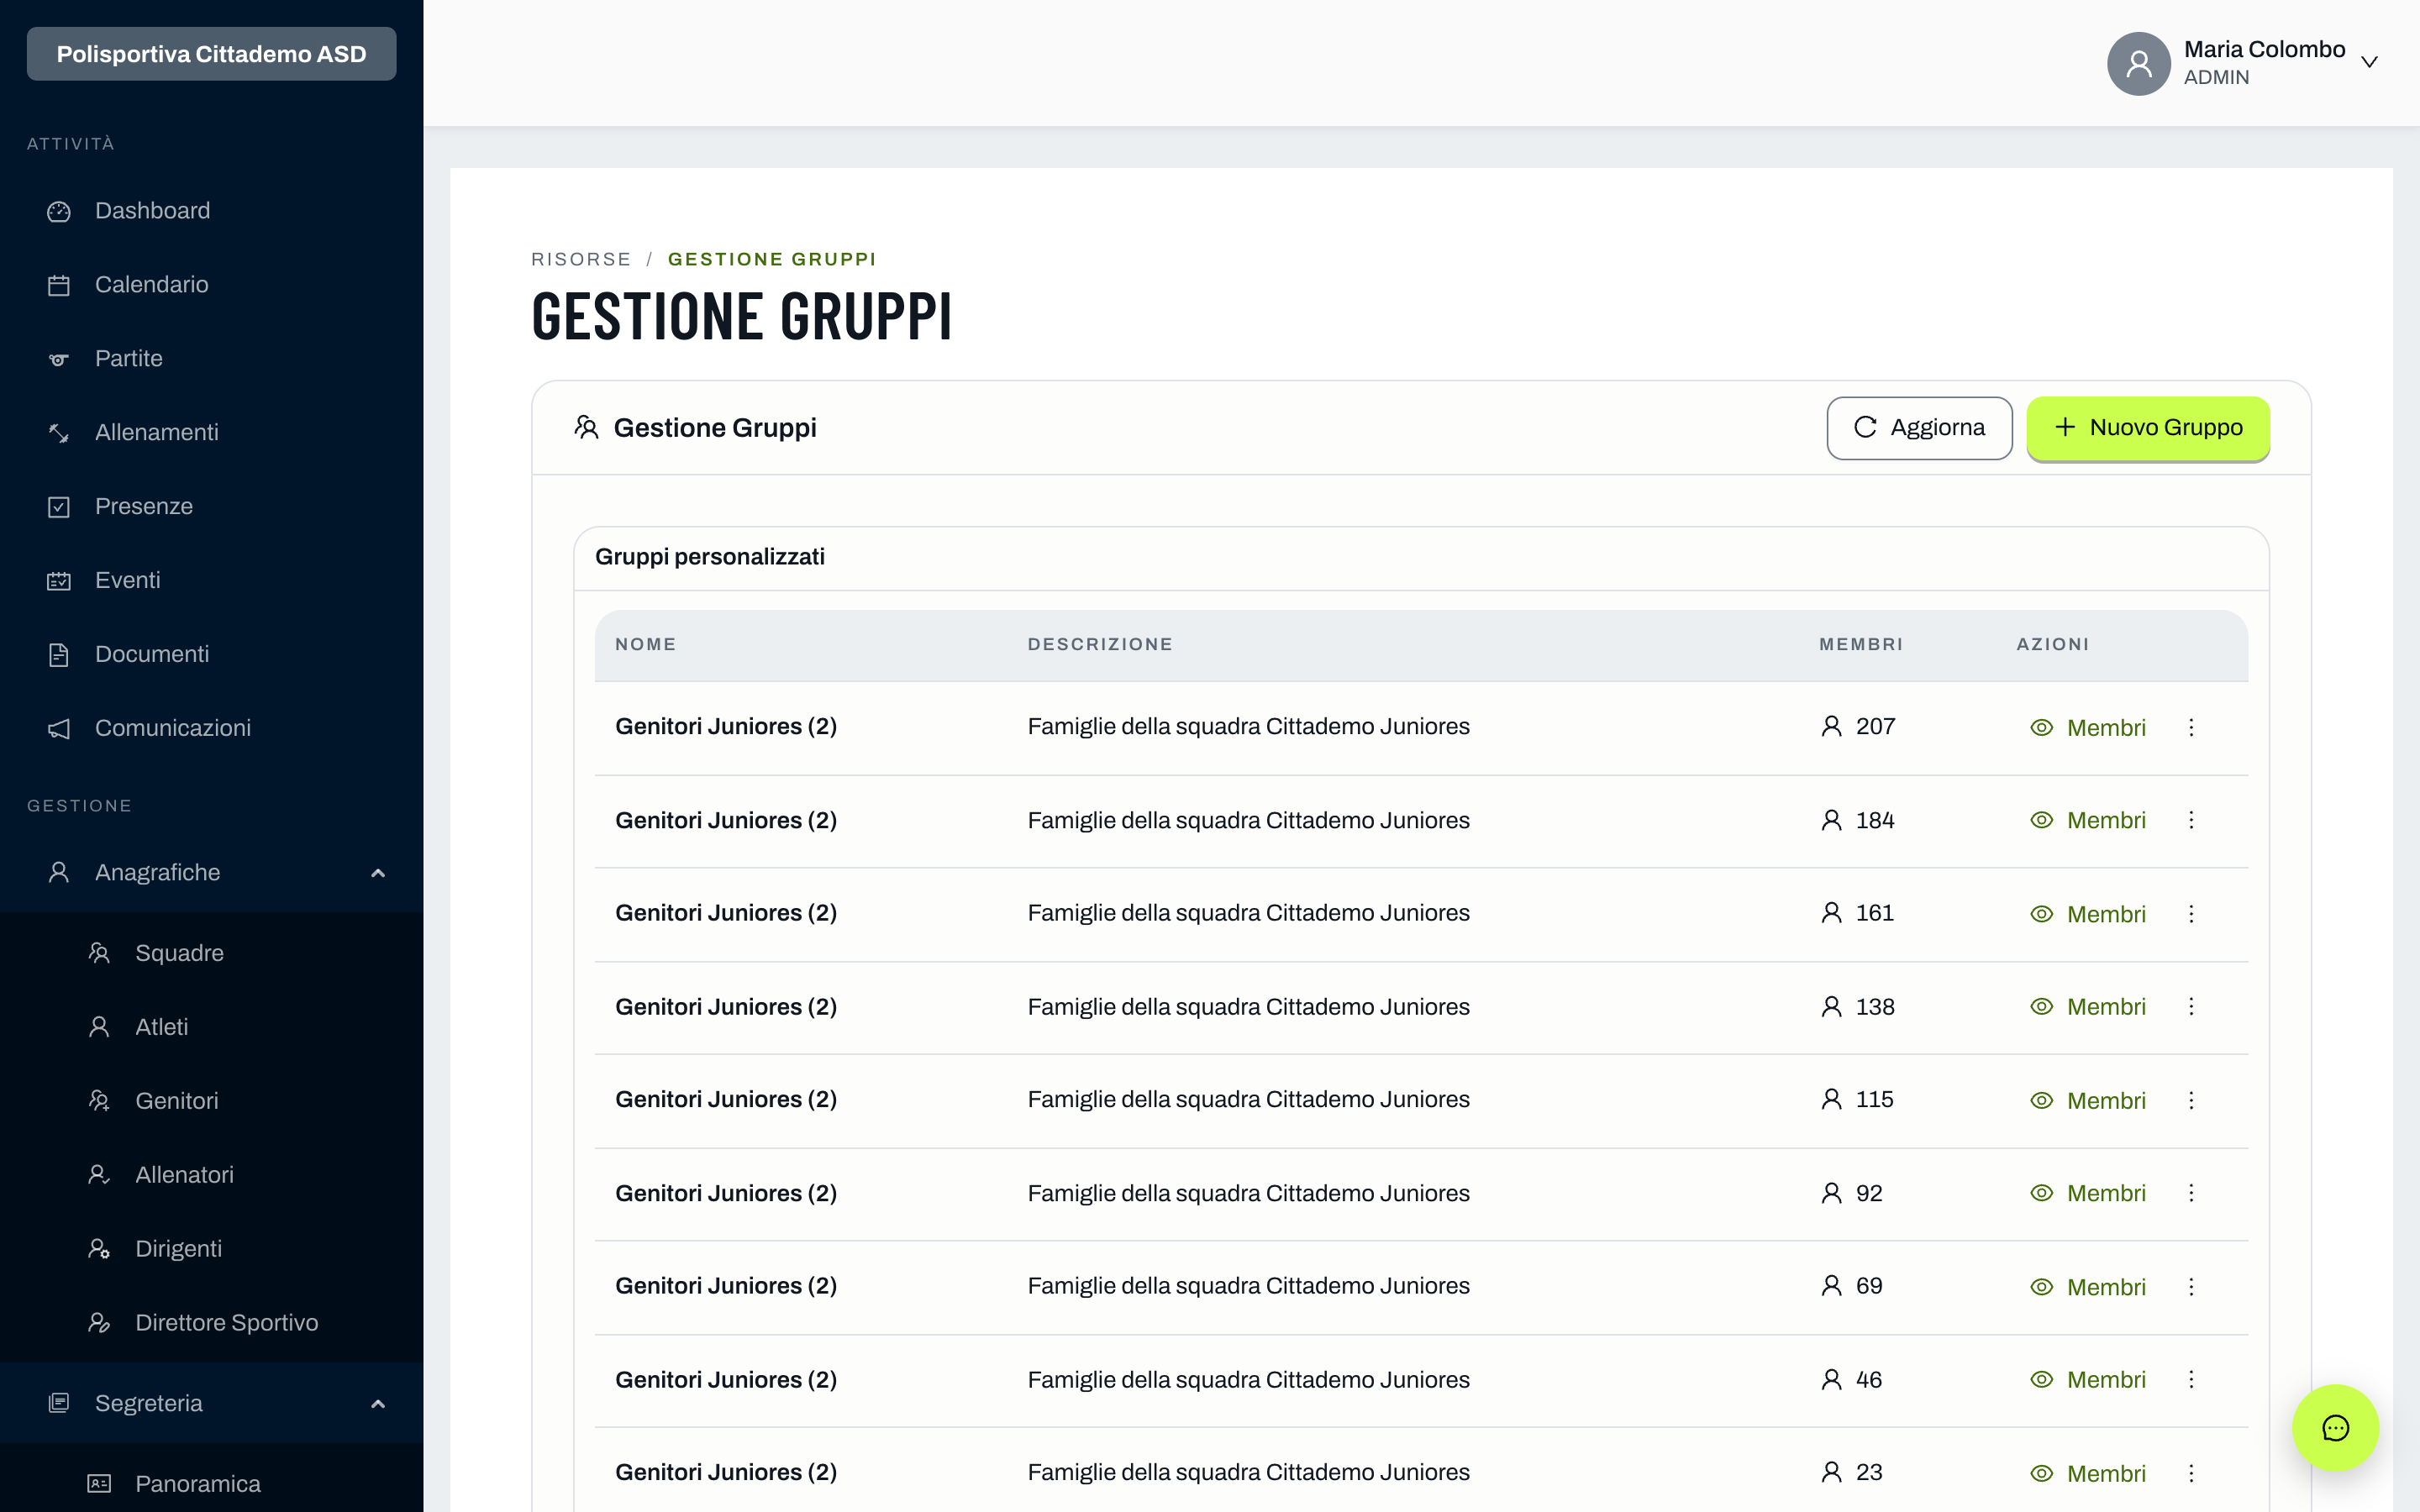View Membri of the 69-member group
This screenshot has height=1512, width=2420.
tap(2088, 1287)
